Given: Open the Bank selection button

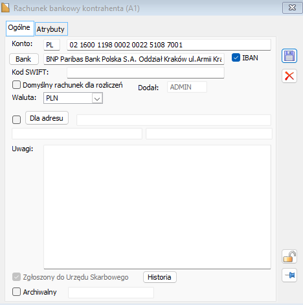Looking at the screenshot, I should tap(24, 59).
